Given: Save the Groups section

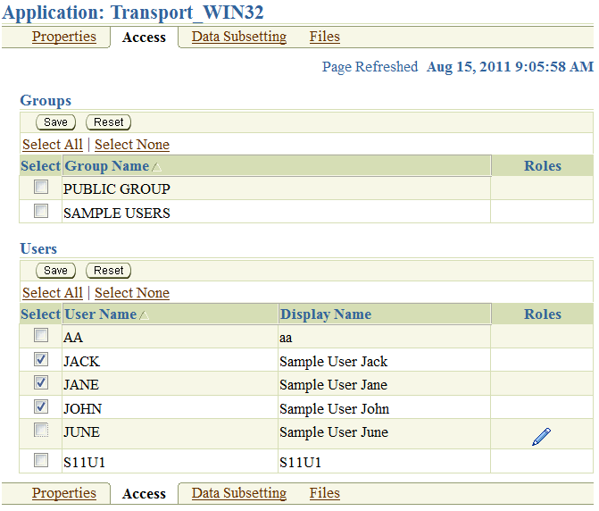Looking at the screenshot, I should pyautogui.click(x=55, y=122).
